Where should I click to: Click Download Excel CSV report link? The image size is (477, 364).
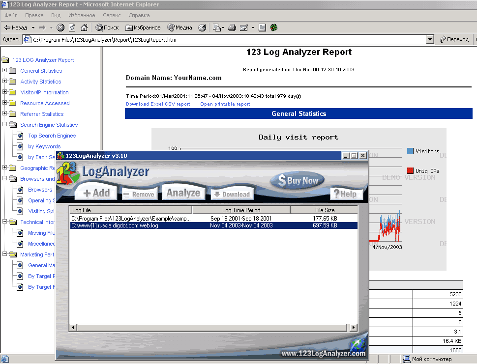tap(158, 104)
